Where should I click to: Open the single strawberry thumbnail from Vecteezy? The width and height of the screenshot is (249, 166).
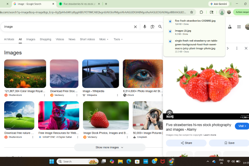[x=106, y=115]
